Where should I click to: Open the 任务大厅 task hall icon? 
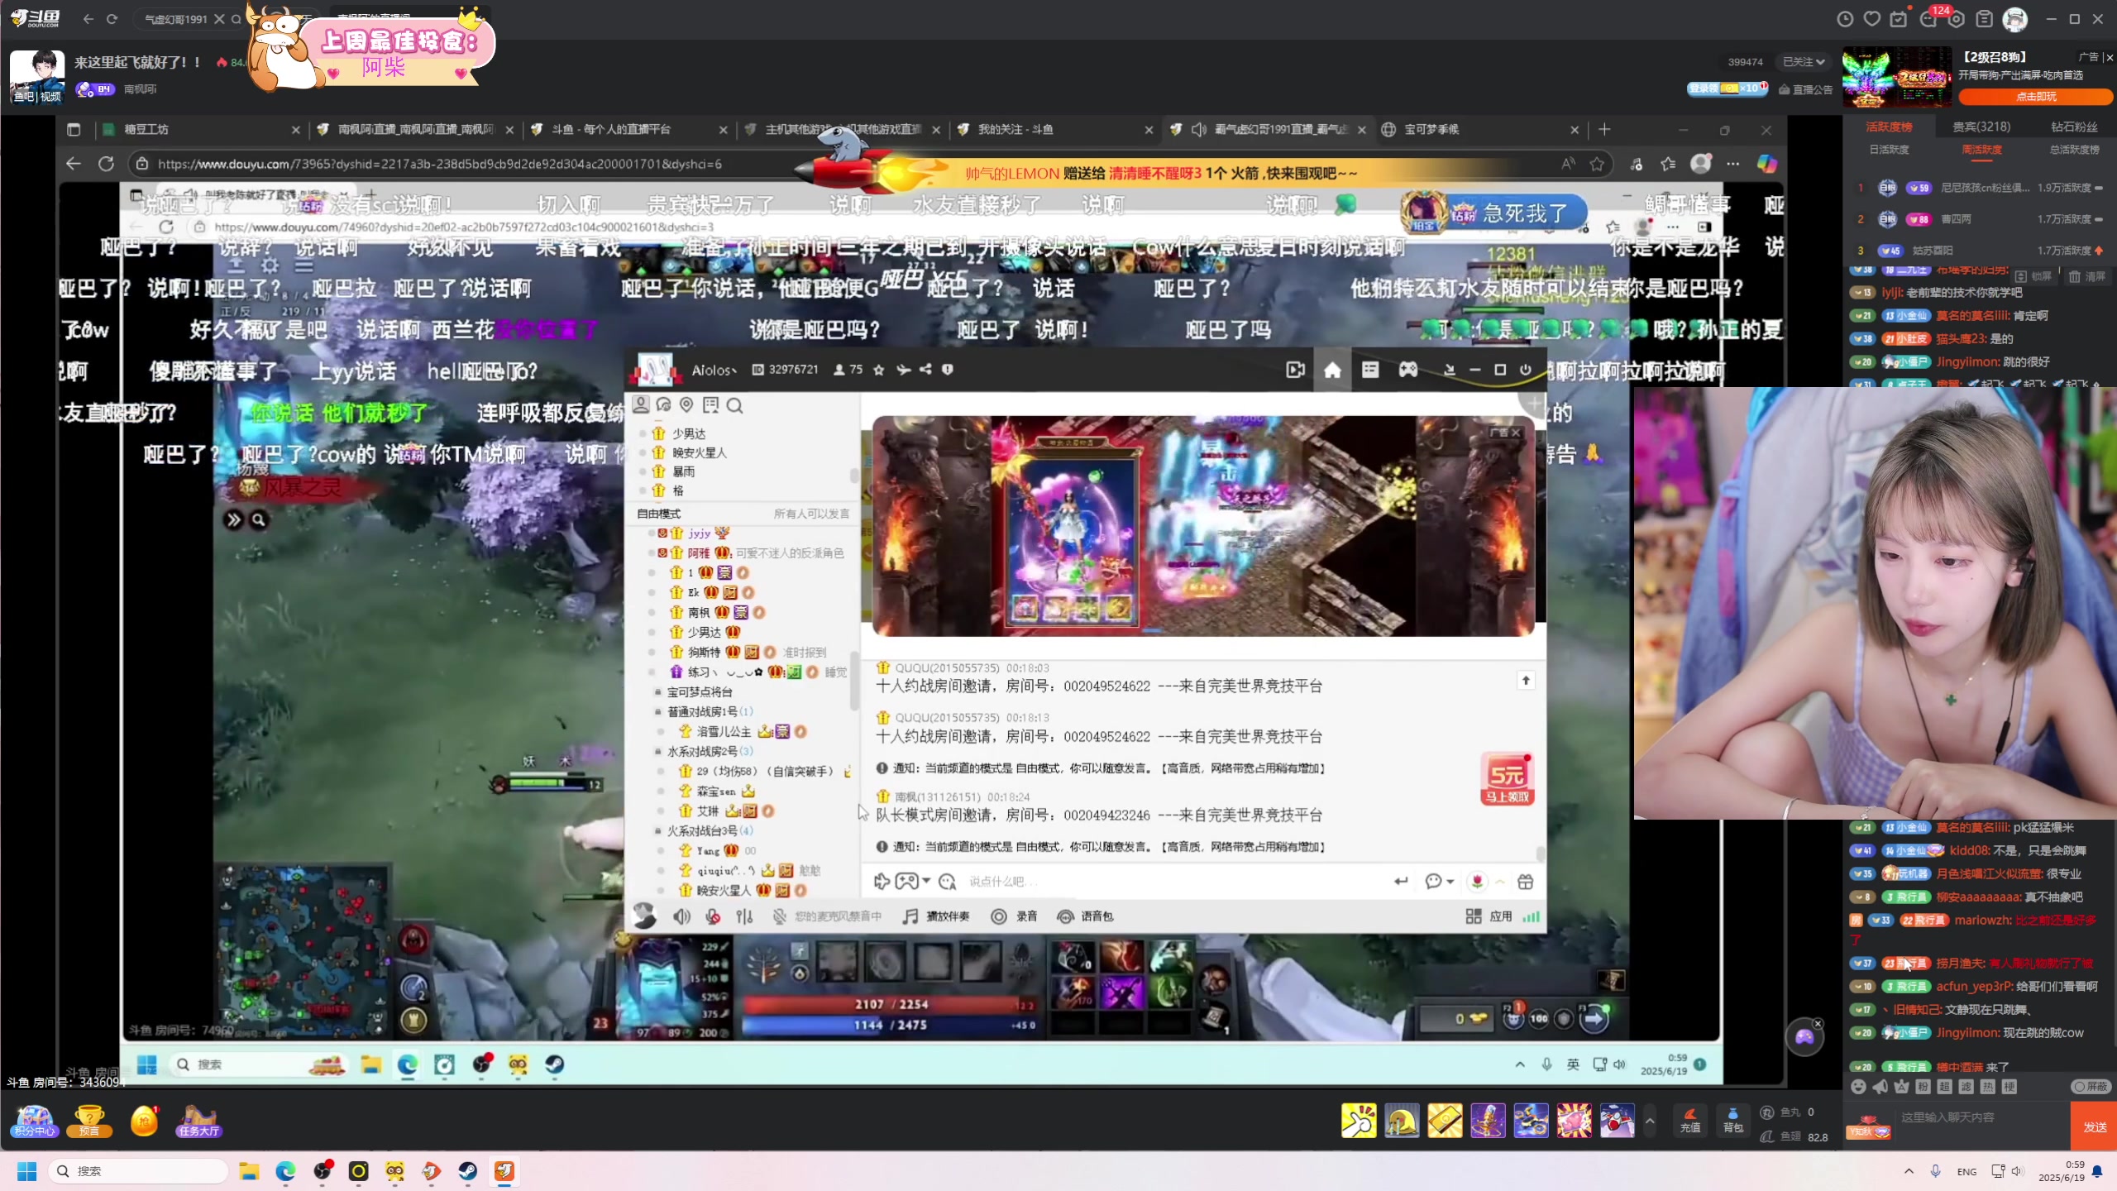pos(198,1121)
